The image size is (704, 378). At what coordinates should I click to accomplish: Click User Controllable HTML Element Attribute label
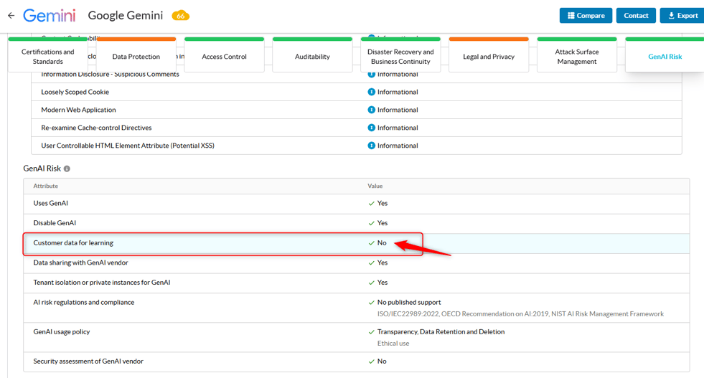pyautogui.click(x=128, y=146)
